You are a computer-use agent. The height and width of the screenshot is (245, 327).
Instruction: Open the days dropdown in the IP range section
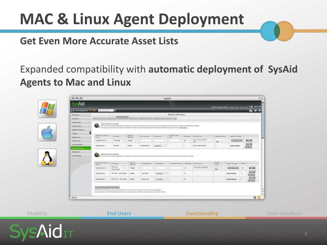coord(218,169)
